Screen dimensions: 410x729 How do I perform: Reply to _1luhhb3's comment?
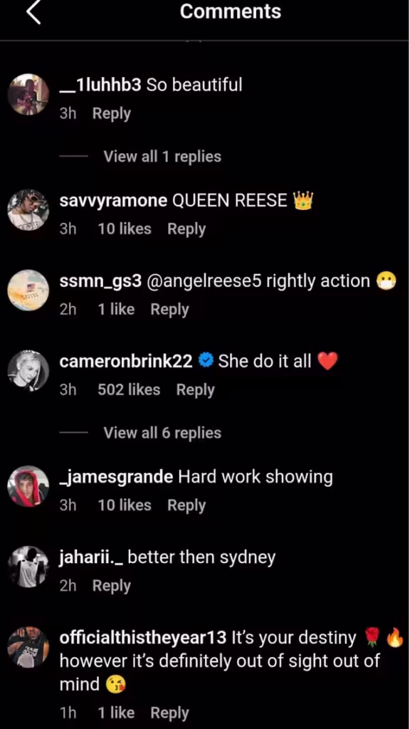click(112, 114)
